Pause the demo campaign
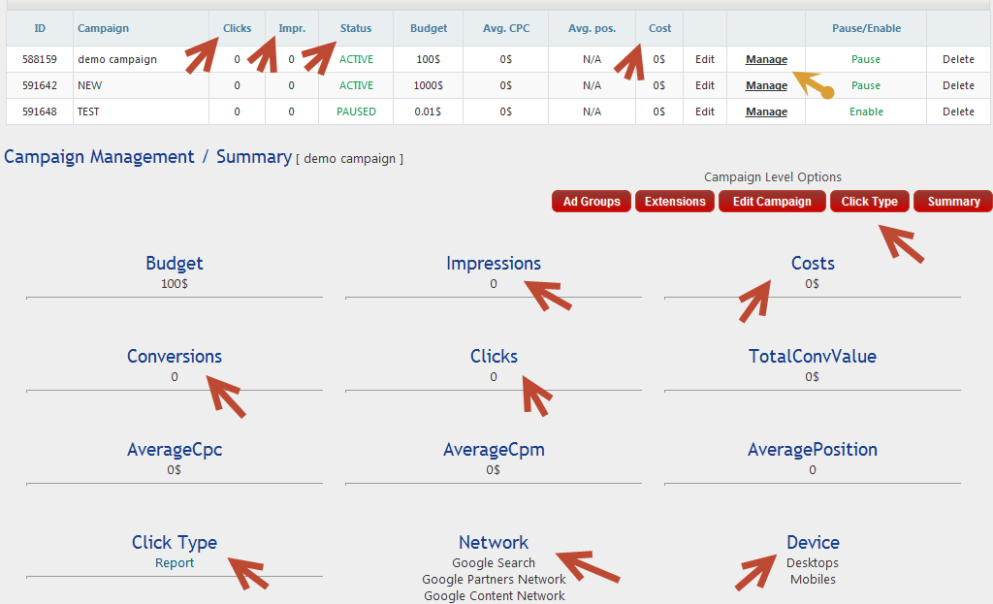993x604 pixels. coord(866,59)
